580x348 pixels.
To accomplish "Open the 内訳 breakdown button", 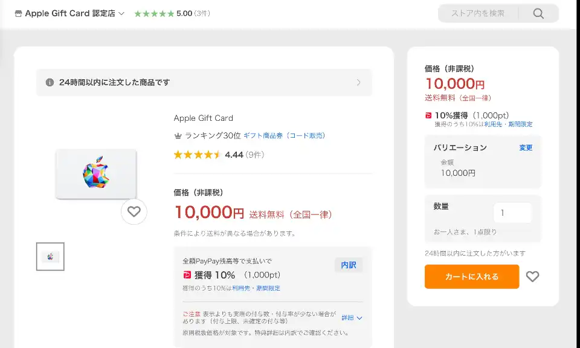I will (349, 265).
